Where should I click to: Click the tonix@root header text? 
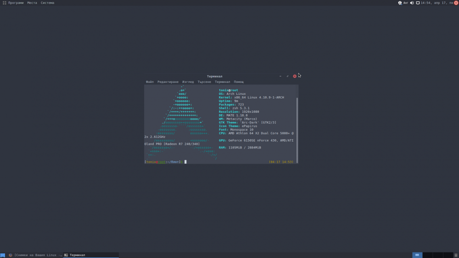(228, 90)
